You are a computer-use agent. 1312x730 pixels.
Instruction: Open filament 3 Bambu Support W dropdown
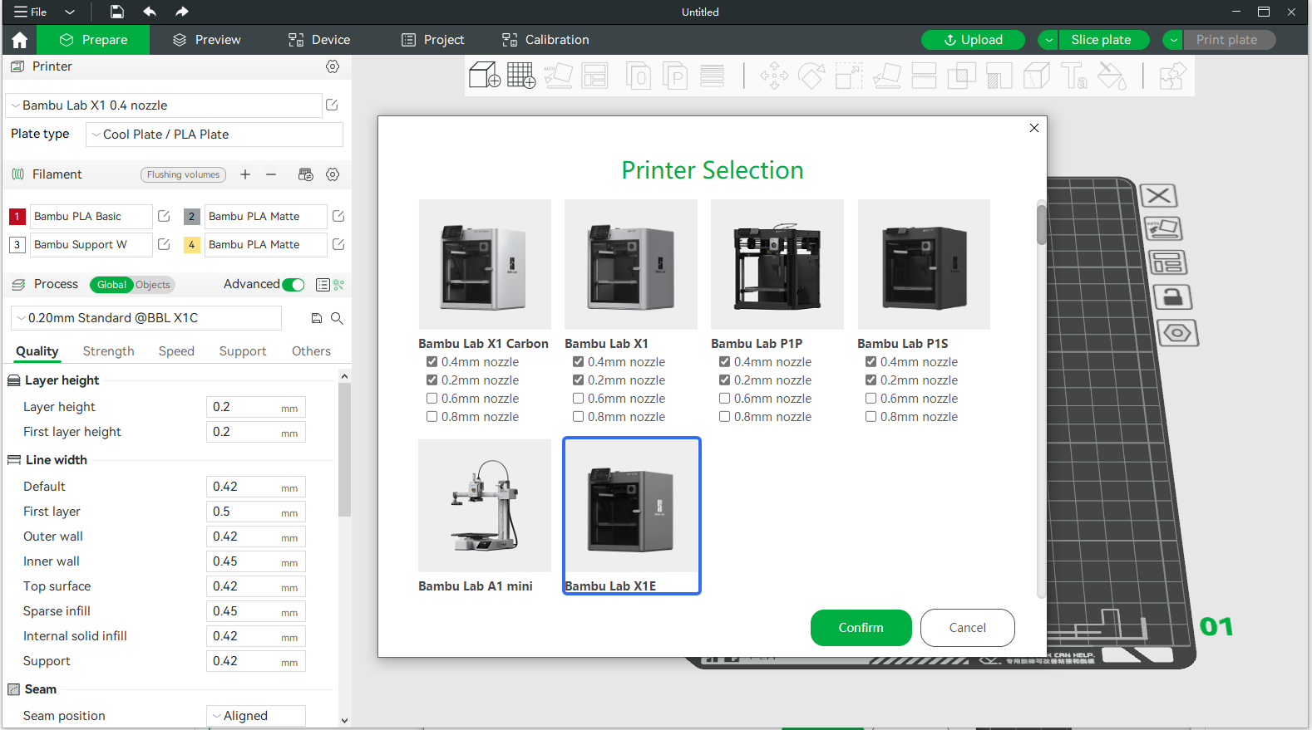91,245
